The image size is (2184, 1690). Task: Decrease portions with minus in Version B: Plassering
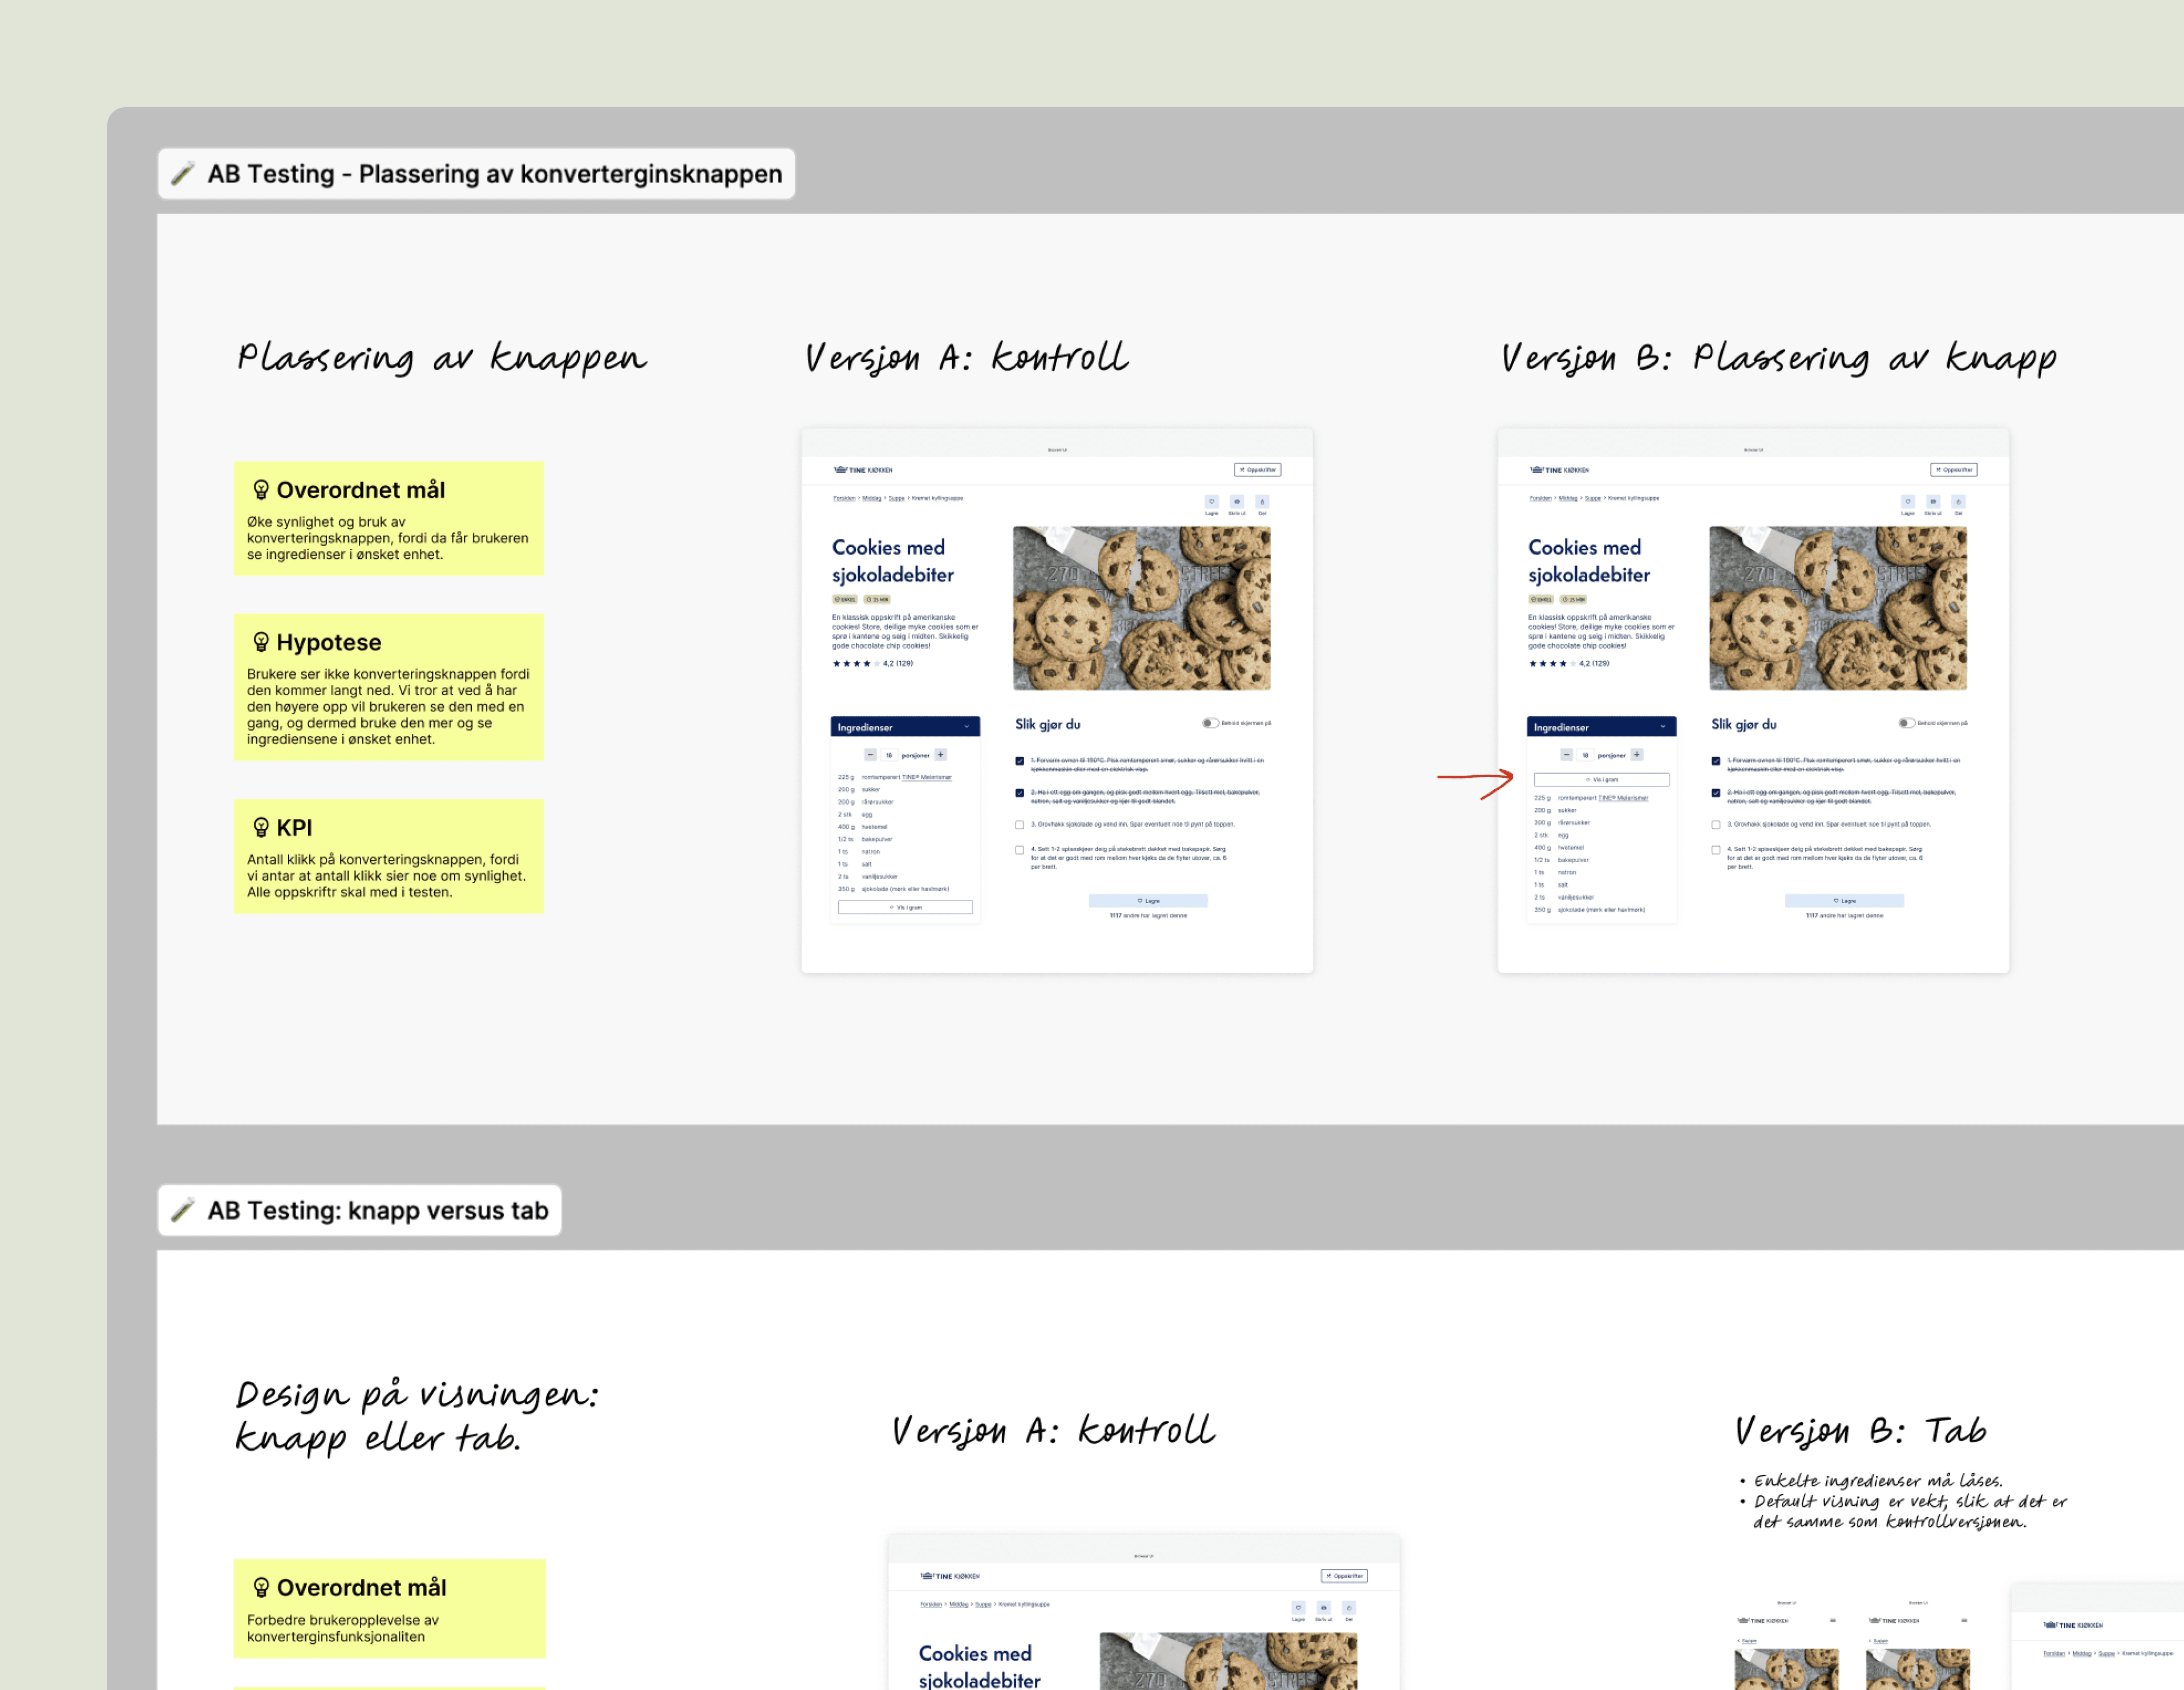[1566, 755]
